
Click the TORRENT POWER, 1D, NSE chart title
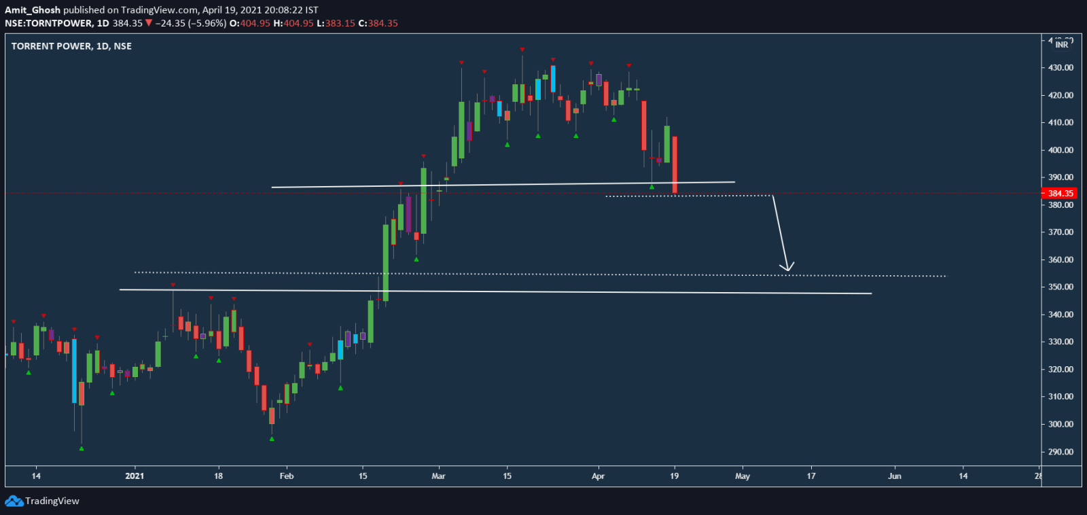pos(71,46)
